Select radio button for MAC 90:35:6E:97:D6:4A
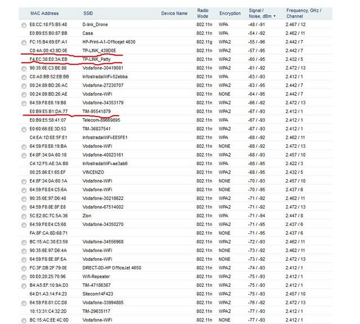The image size is (360, 324). 24,251
